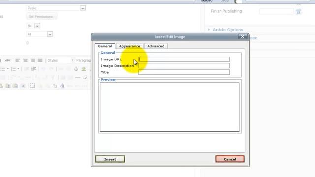Screen dimensions: 315x177
Task: Insert horizontal rule via toolbar line icon
Action: (78, 77)
